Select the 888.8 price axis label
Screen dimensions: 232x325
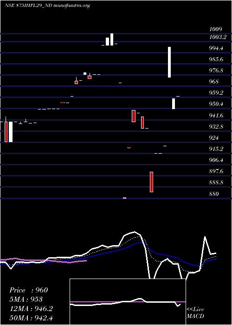pos(216,182)
